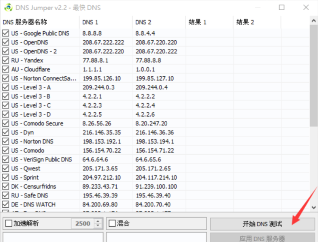
Task: Enable the 混合 checkbox
Action: [112, 223]
